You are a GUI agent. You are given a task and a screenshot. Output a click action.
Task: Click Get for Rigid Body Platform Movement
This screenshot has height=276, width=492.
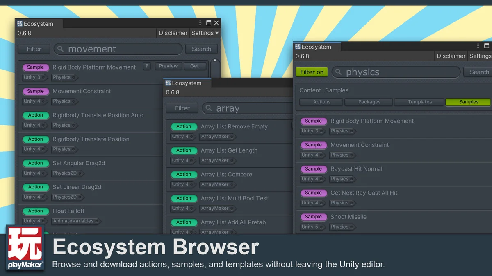coord(195,66)
